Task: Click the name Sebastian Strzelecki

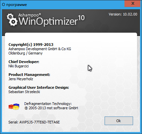Action: pyautogui.click(x=24, y=92)
